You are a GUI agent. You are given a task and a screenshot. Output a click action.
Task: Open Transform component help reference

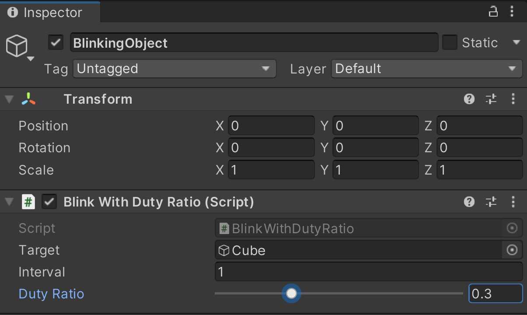pos(469,99)
